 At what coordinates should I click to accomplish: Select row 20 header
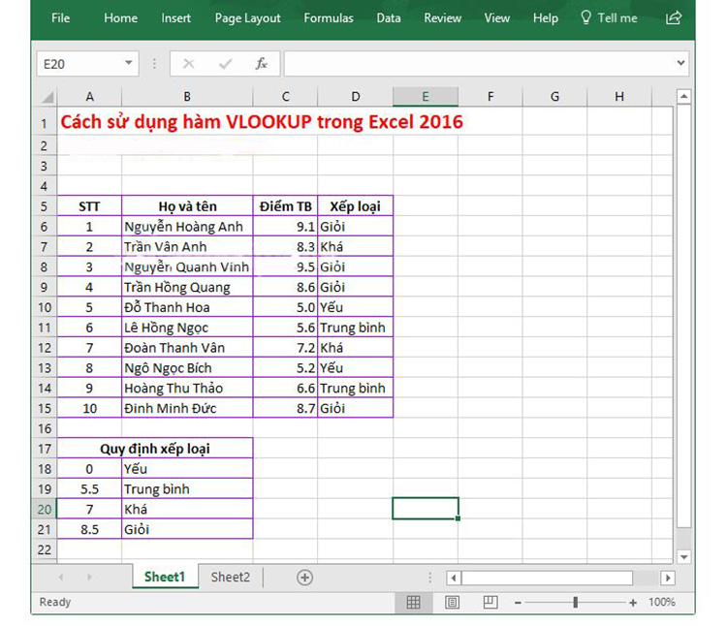[44, 510]
